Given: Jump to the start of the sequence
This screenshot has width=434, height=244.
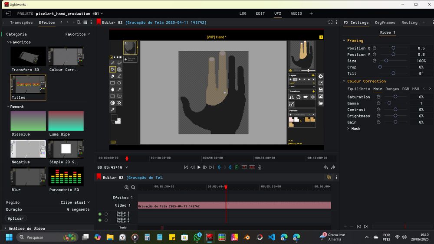Looking at the screenshot, I should pyautogui.click(x=186, y=167).
